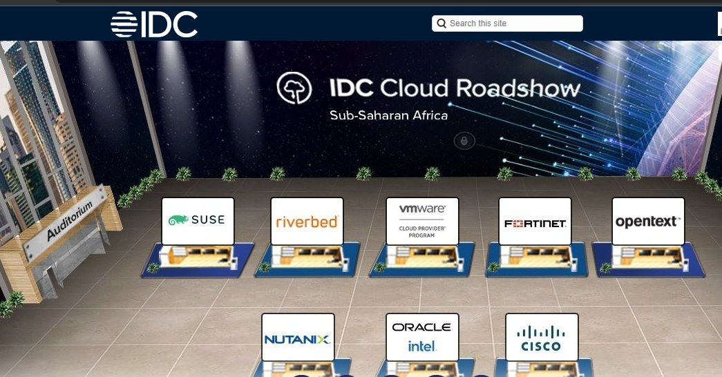Open the opentext booth sign
Screen dimensions: 722x377
coord(648,221)
